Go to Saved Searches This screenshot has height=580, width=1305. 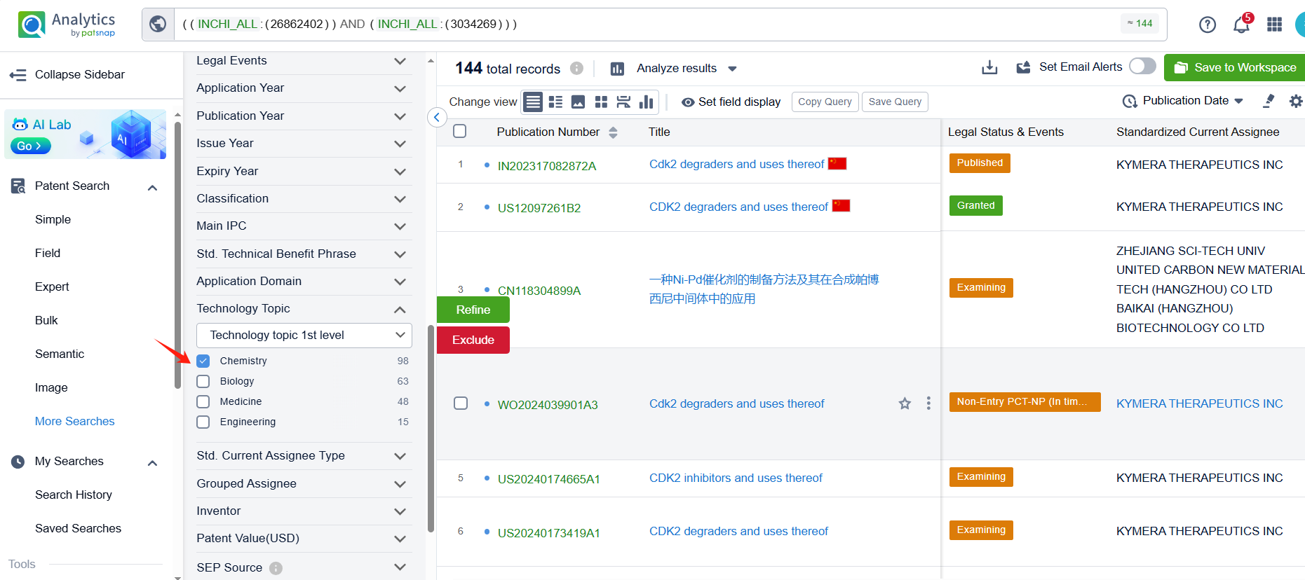pos(78,528)
